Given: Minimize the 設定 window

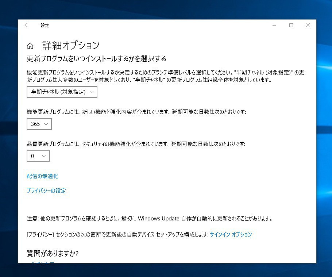Looking at the screenshot, I should (274, 25).
